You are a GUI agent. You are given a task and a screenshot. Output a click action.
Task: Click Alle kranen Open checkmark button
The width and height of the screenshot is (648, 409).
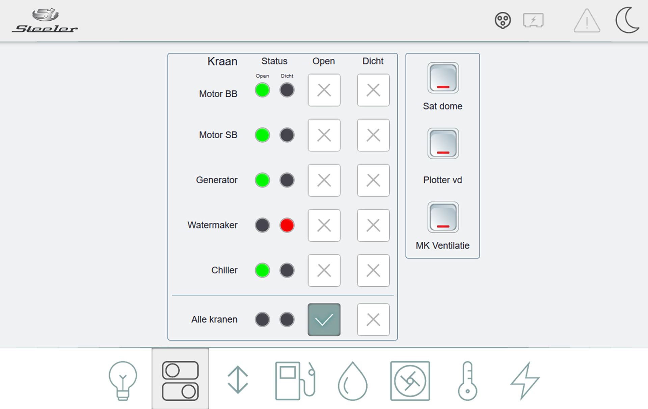pos(324,320)
